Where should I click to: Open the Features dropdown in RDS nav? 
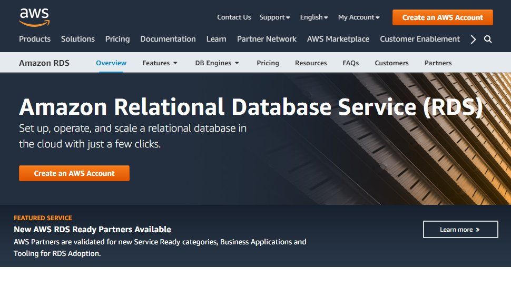click(160, 63)
